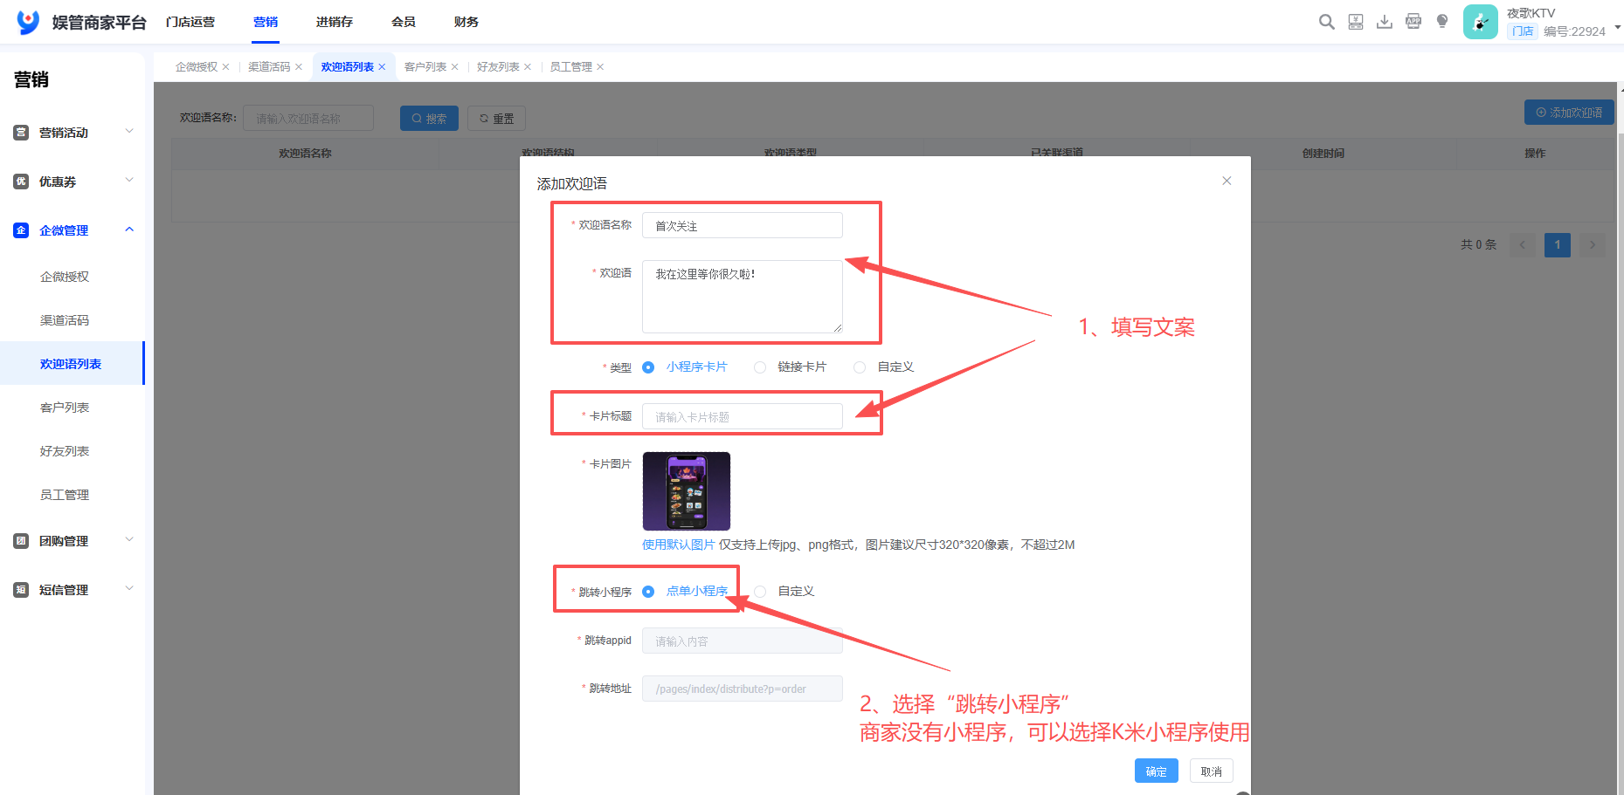
Task: Open the search magnifier icon in top bar
Action: [x=1326, y=21]
